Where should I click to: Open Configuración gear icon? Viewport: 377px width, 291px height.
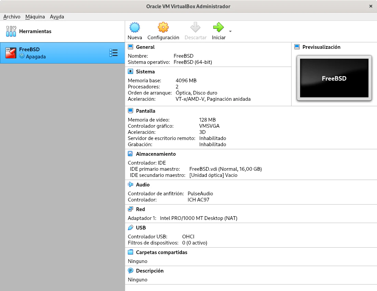(163, 28)
